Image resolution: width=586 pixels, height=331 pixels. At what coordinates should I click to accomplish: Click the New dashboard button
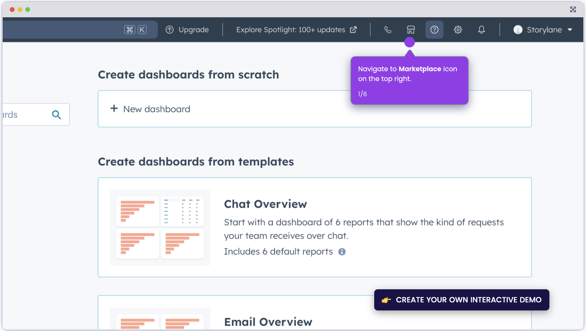click(150, 109)
